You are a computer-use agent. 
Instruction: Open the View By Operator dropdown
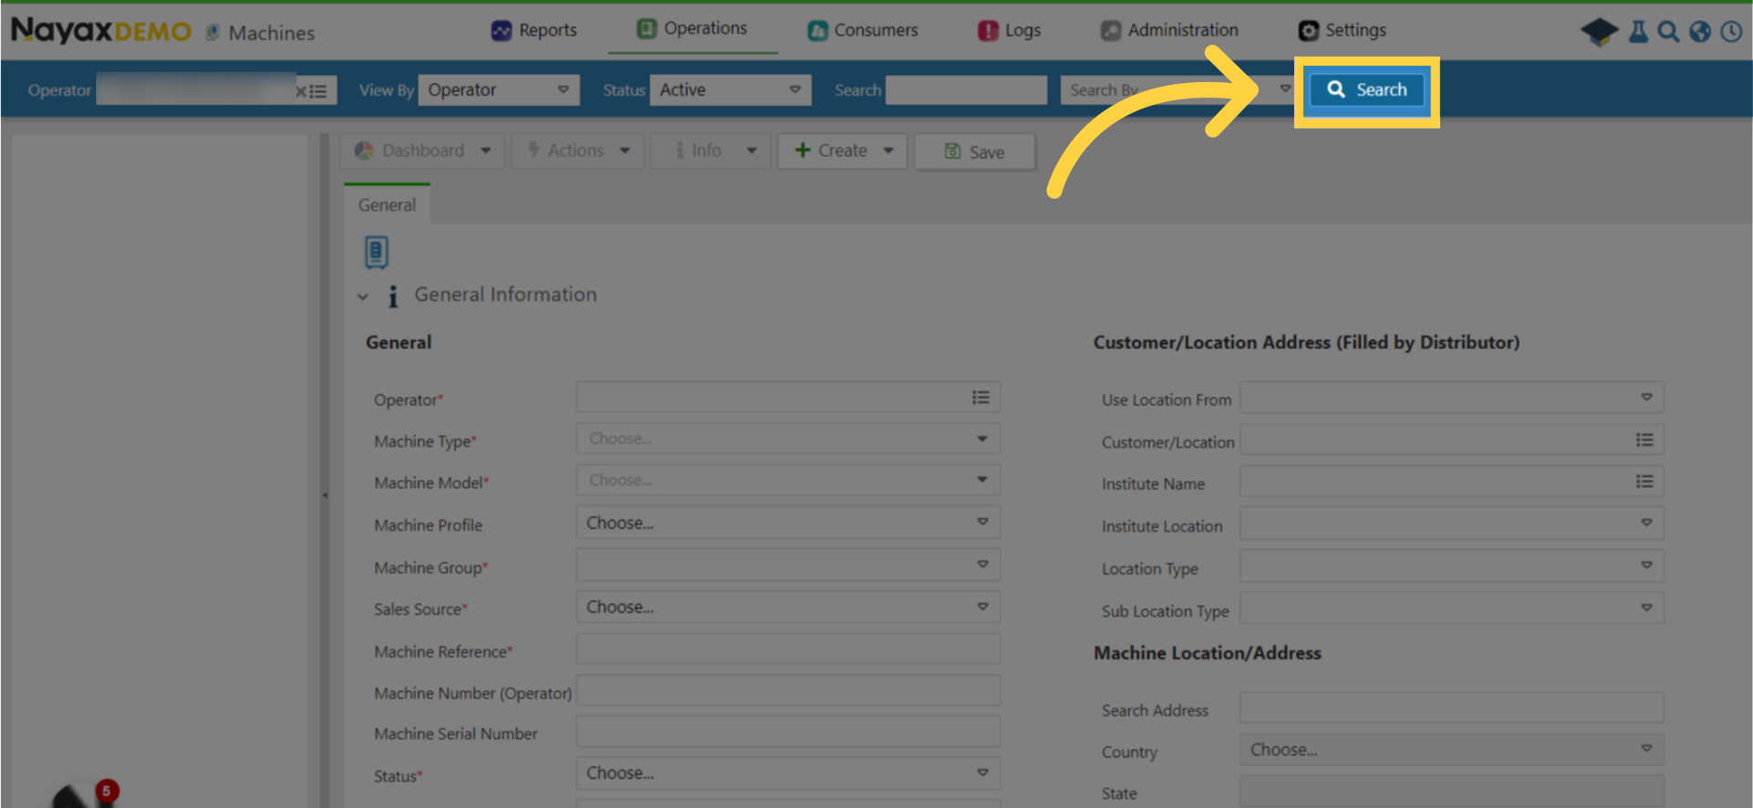coord(498,90)
